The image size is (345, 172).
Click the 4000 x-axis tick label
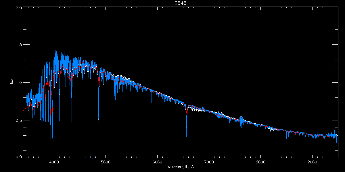54,162
